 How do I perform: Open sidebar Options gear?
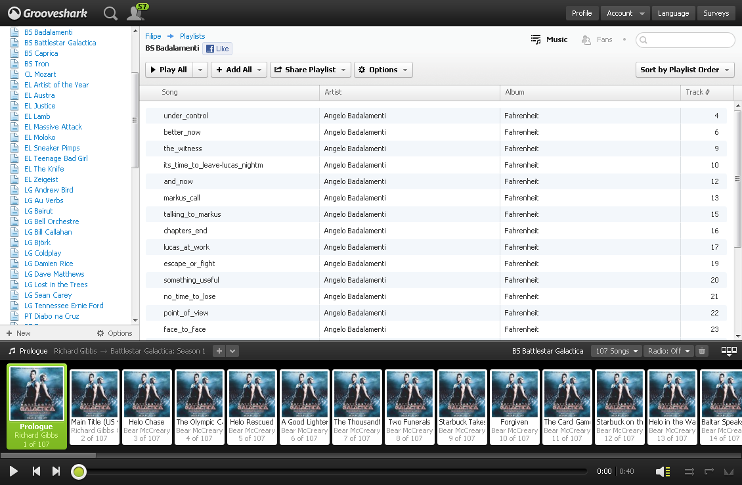114,333
